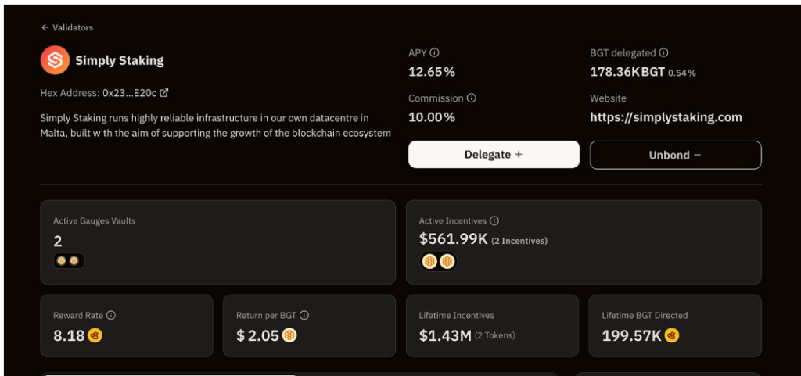The width and height of the screenshot is (801, 376).
Task: Click Reward Rate info icon
Action: pyautogui.click(x=111, y=316)
